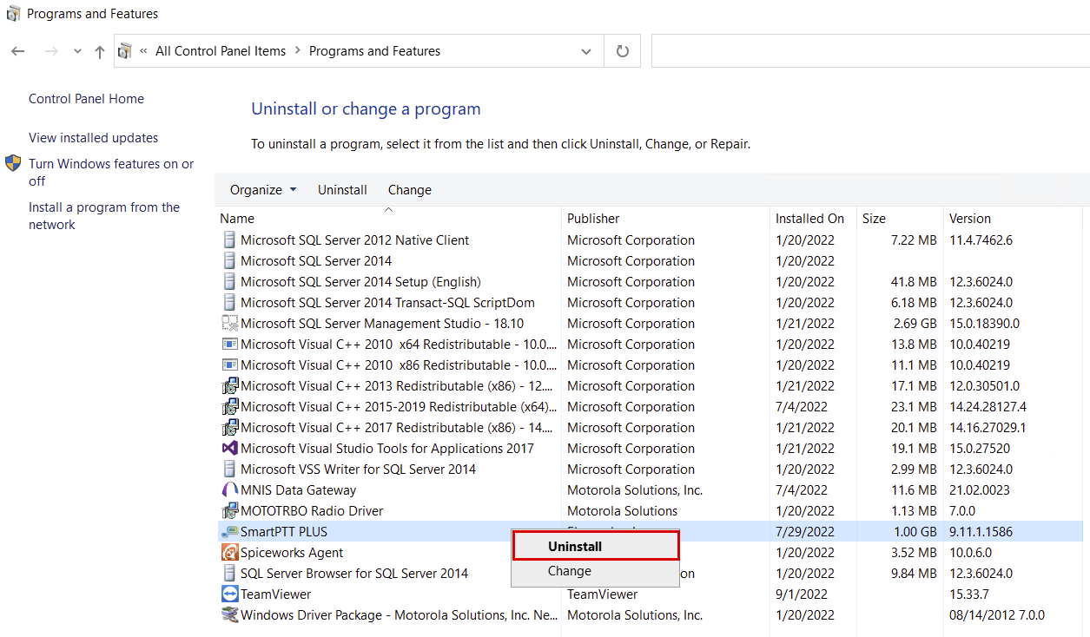
Task: Open Install a program from the network
Action: tap(104, 215)
